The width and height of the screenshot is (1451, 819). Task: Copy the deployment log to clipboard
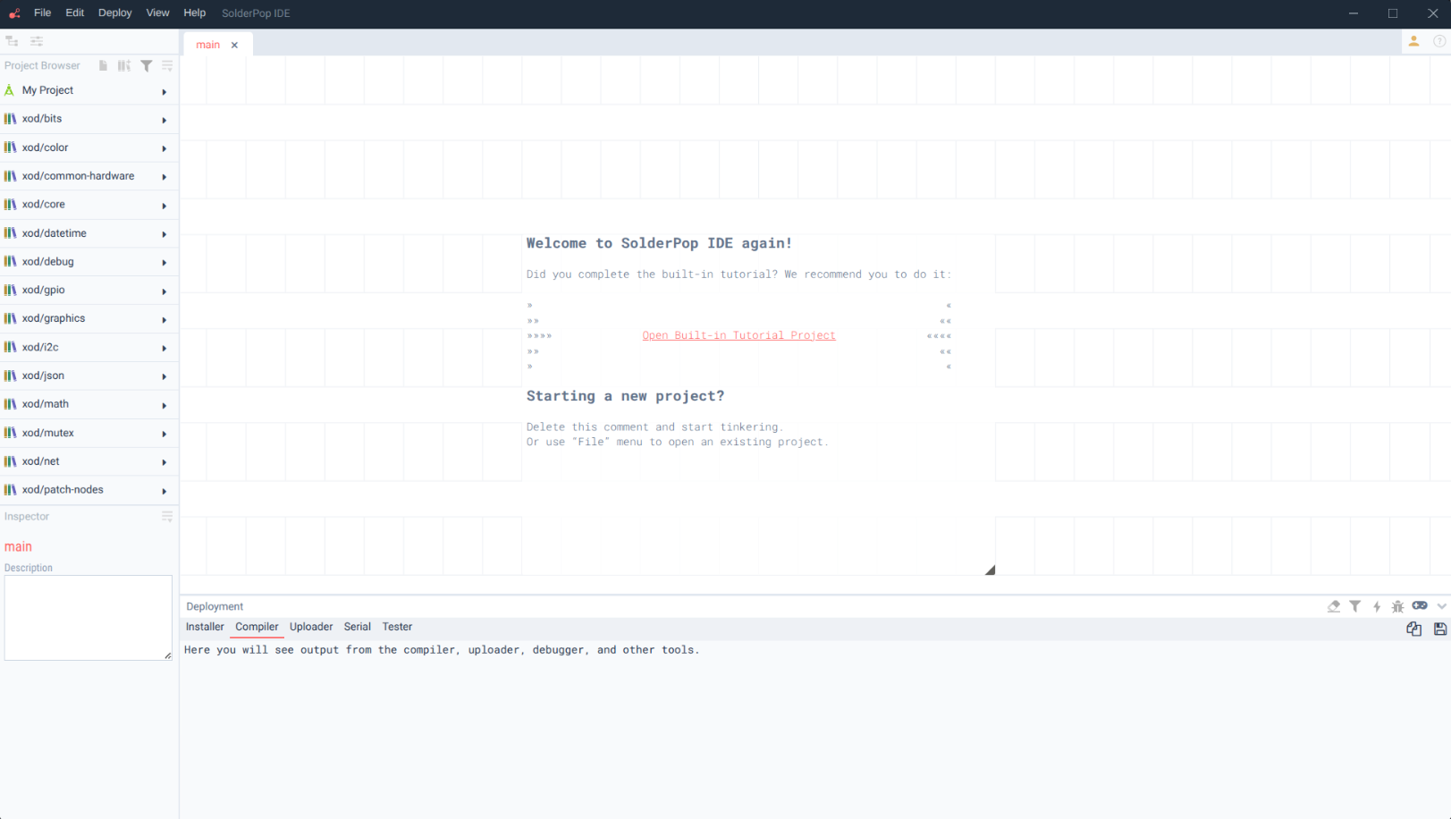coord(1414,629)
